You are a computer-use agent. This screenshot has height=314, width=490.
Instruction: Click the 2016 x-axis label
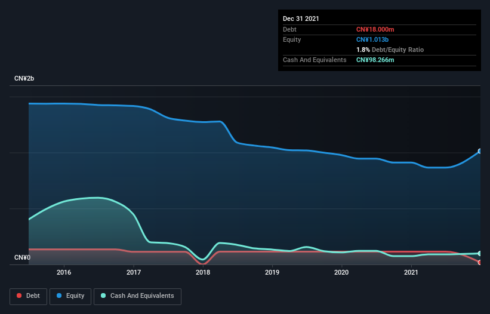tap(64, 272)
